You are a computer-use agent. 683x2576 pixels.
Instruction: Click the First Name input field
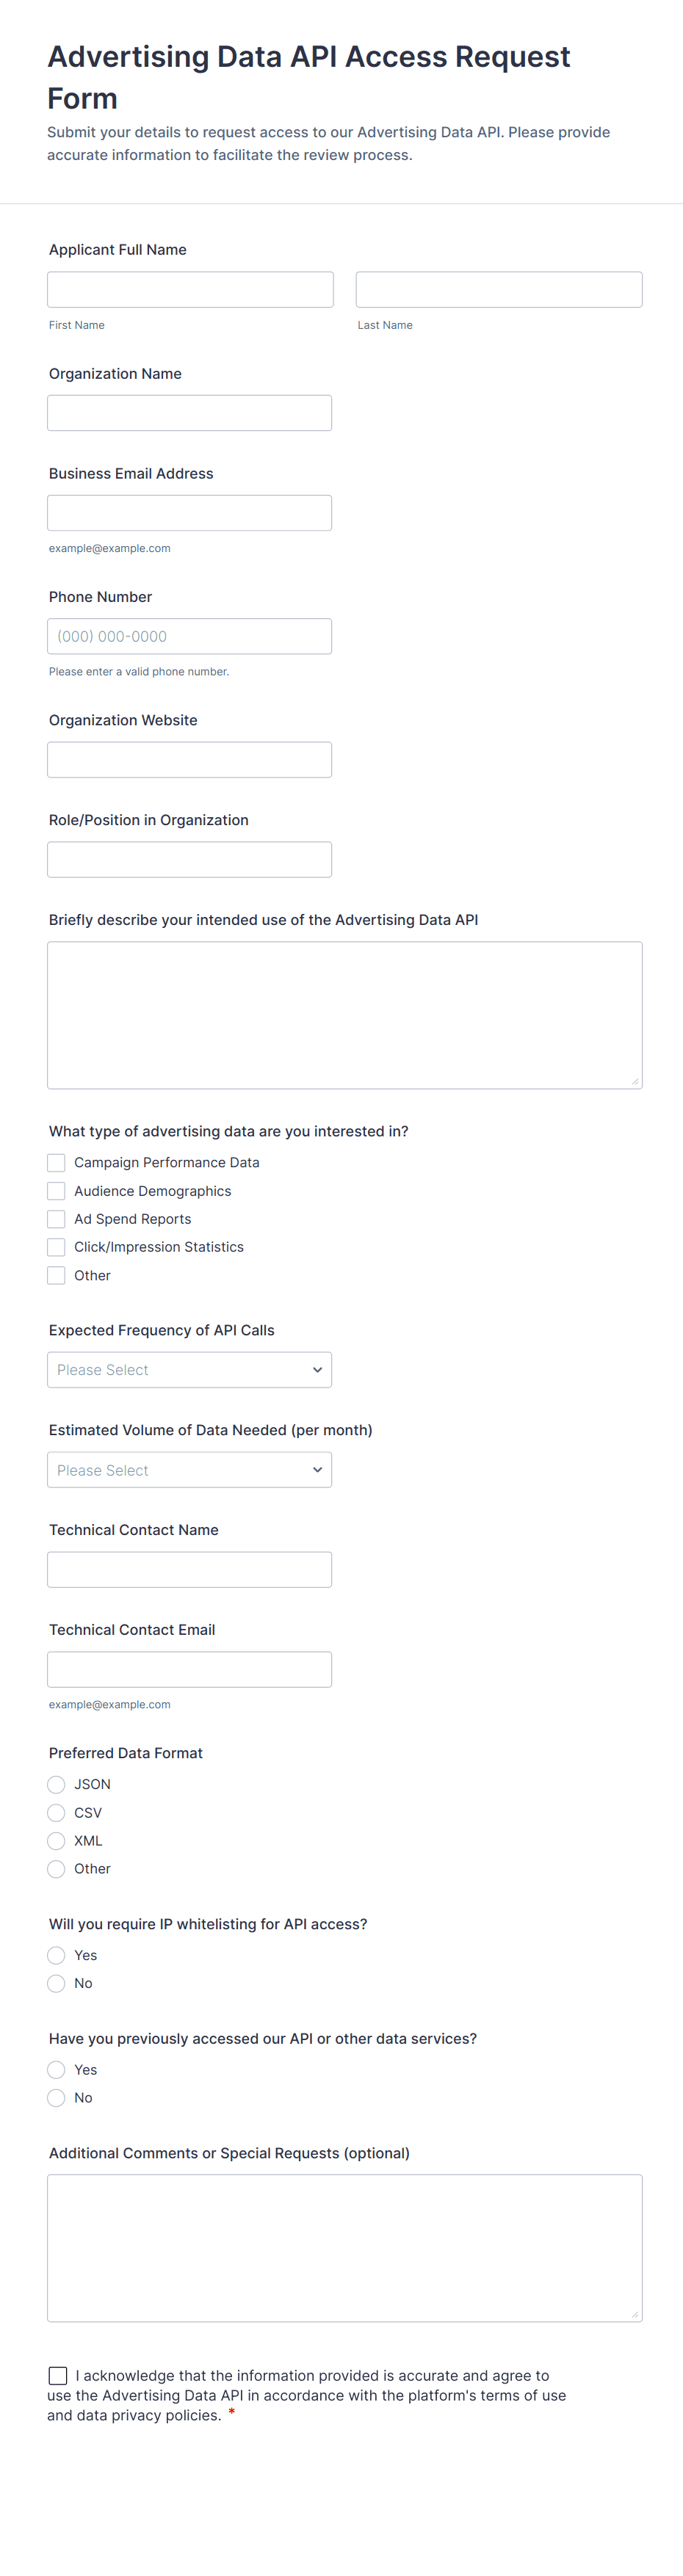(190, 290)
